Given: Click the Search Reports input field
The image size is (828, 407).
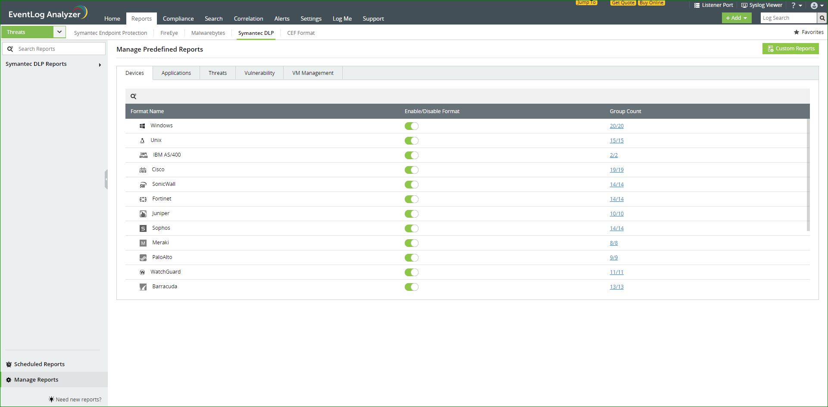Looking at the screenshot, I should click(54, 49).
